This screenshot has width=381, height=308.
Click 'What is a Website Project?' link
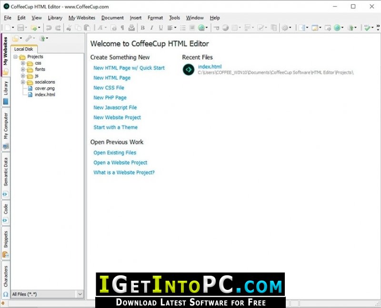pos(124,172)
